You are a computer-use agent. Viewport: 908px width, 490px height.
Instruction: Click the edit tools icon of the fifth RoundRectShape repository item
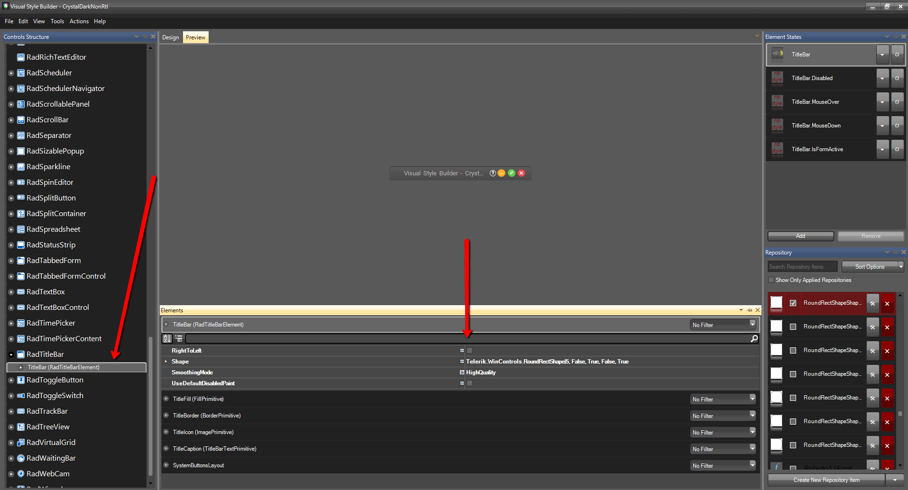[872, 398]
